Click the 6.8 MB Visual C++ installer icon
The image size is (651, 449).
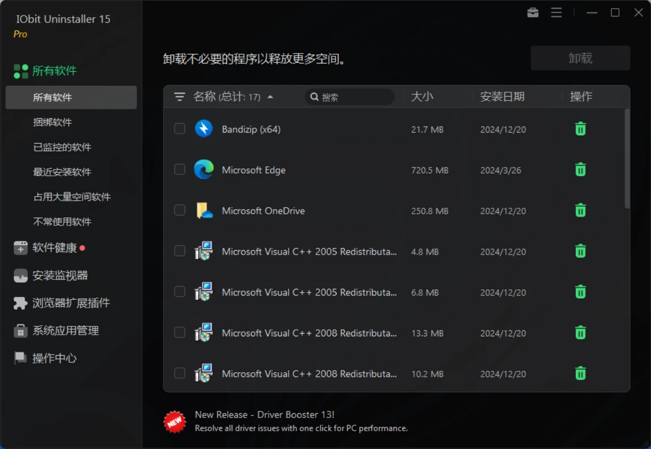click(204, 292)
